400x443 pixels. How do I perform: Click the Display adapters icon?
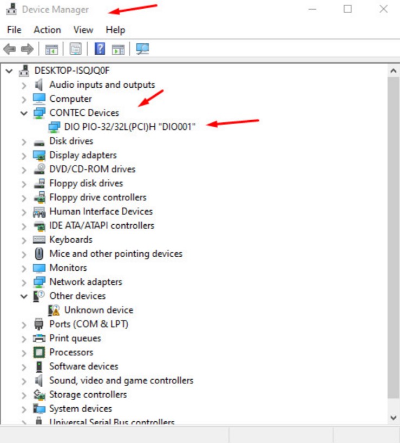[x=39, y=155]
